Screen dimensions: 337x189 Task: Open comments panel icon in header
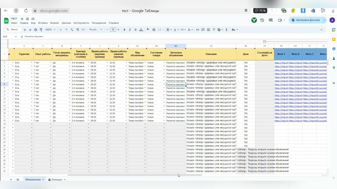[x=271, y=20]
